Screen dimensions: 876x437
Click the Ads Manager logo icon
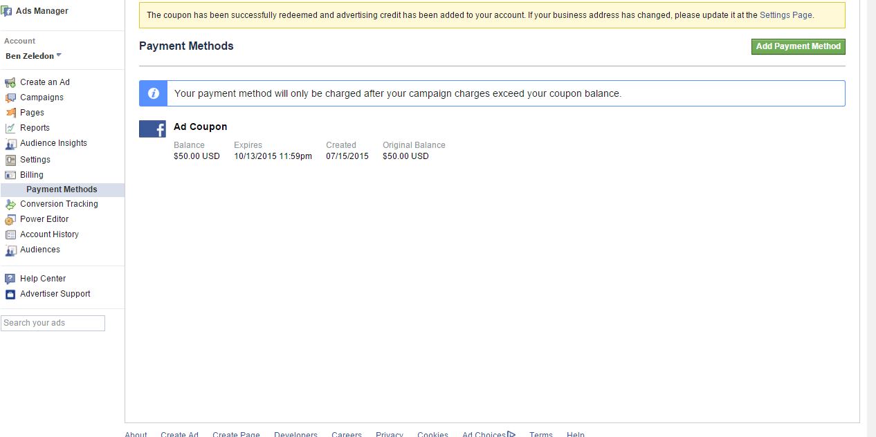6,11
